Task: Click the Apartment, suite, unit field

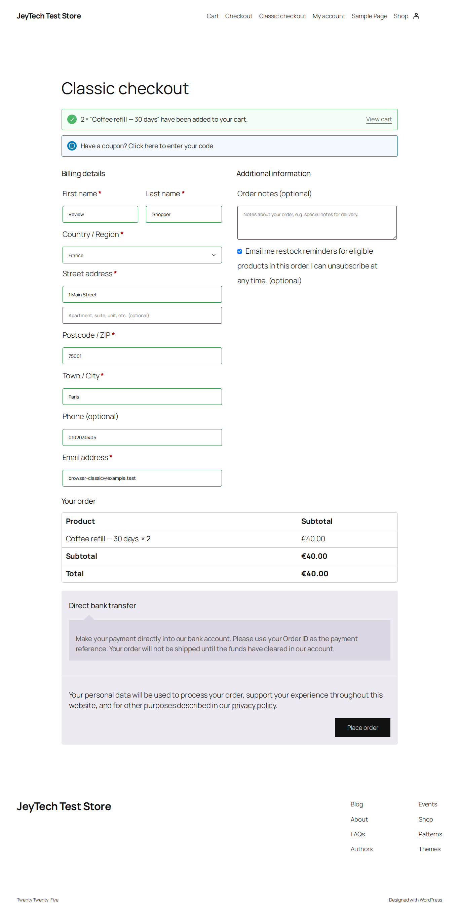Action: coord(142,315)
